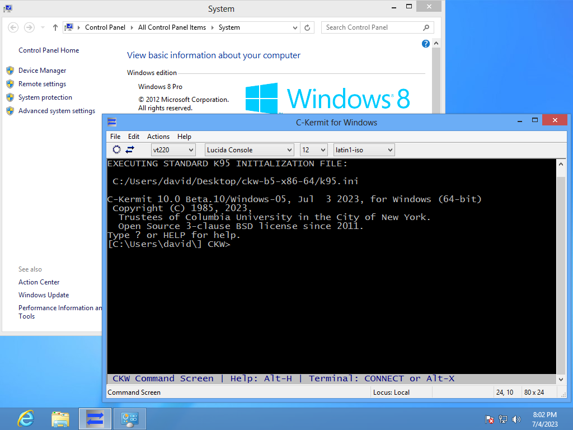Open File Explorer from the taskbar
573x430 pixels.
tap(60, 419)
